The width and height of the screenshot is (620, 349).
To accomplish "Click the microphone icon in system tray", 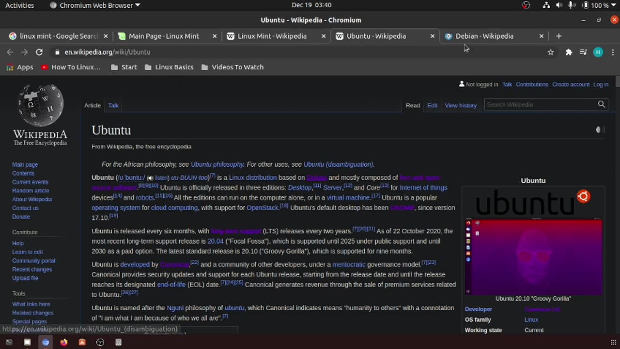I will pyautogui.click(x=572, y=5).
